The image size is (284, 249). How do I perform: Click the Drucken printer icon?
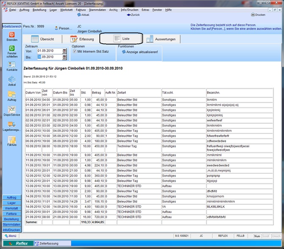pyautogui.click(x=258, y=15)
